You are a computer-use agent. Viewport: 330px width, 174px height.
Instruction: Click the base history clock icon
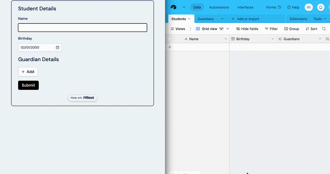pos(279,7)
